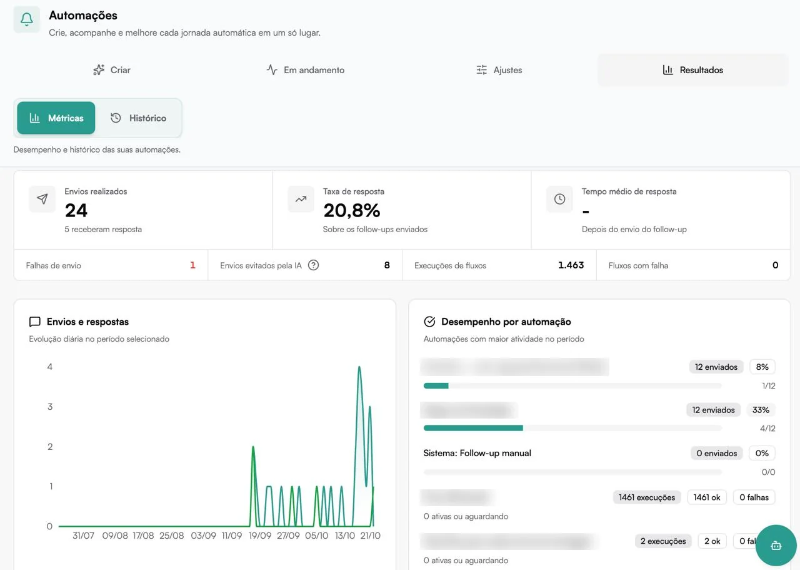This screenshot has width=800, height=570.
Task: Click the Falhas de envio value 1
Action: tap(192, 265)
